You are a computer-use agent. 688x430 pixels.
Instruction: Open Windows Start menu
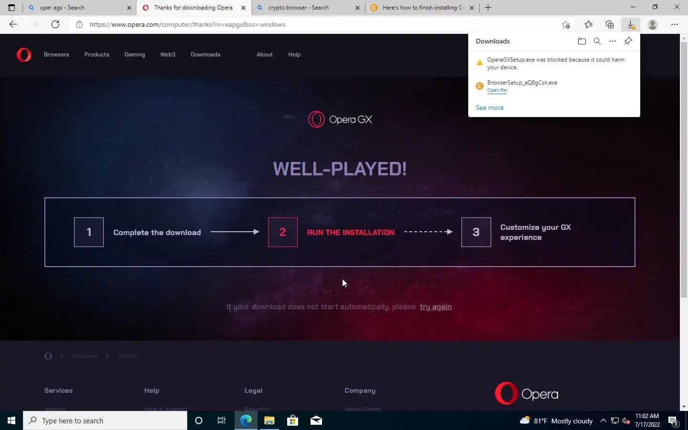point(11,420)
